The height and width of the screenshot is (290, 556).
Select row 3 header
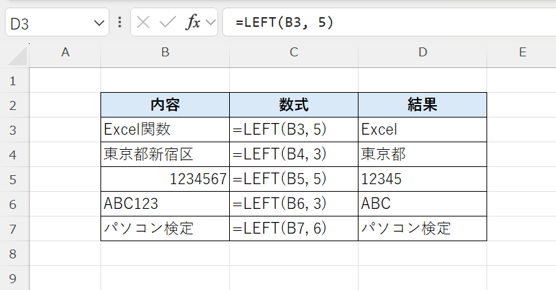(x=12, y=129)
